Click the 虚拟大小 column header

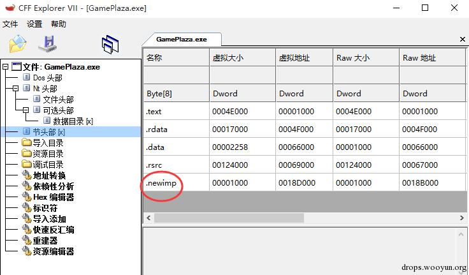pyautogui.click(x=242, y=57)
